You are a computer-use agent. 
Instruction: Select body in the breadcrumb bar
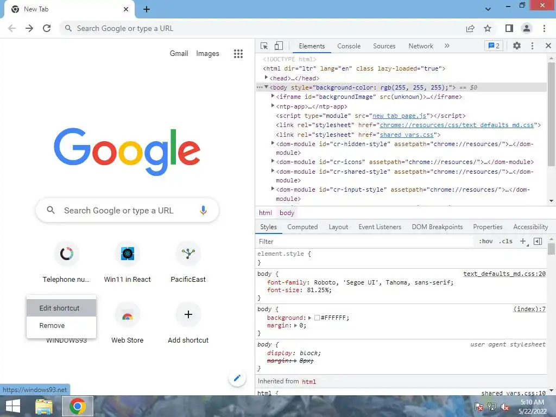click(287, 213)
